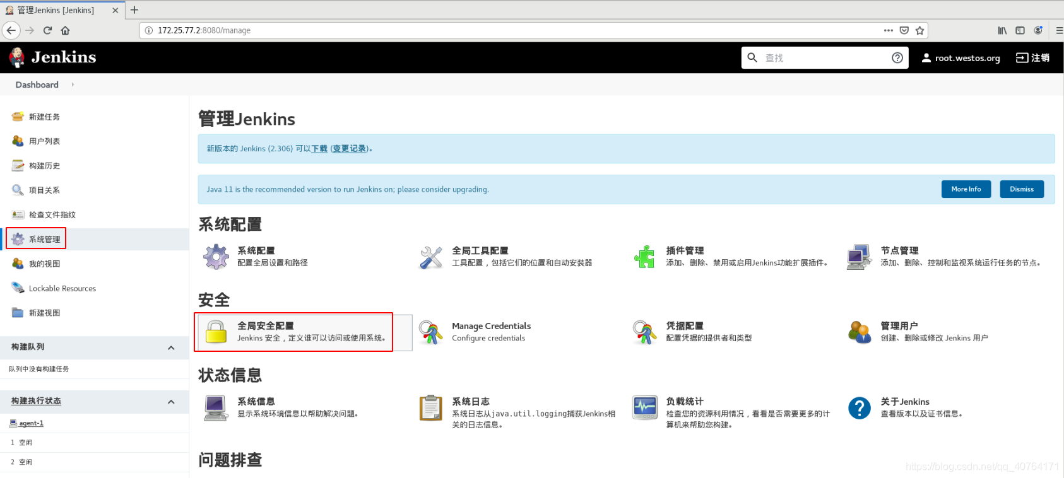Click the 系统管理 gear icon
The width and height of the screenshot is (1064, 478).
click(x=18, y=239)
